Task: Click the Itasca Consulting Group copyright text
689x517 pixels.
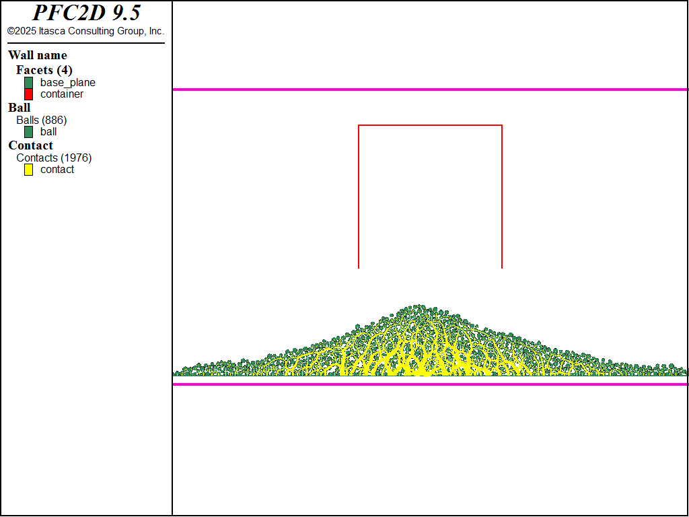Action: click(x=85, y=31)
